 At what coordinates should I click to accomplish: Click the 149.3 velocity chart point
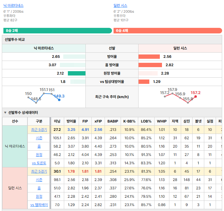59,100
